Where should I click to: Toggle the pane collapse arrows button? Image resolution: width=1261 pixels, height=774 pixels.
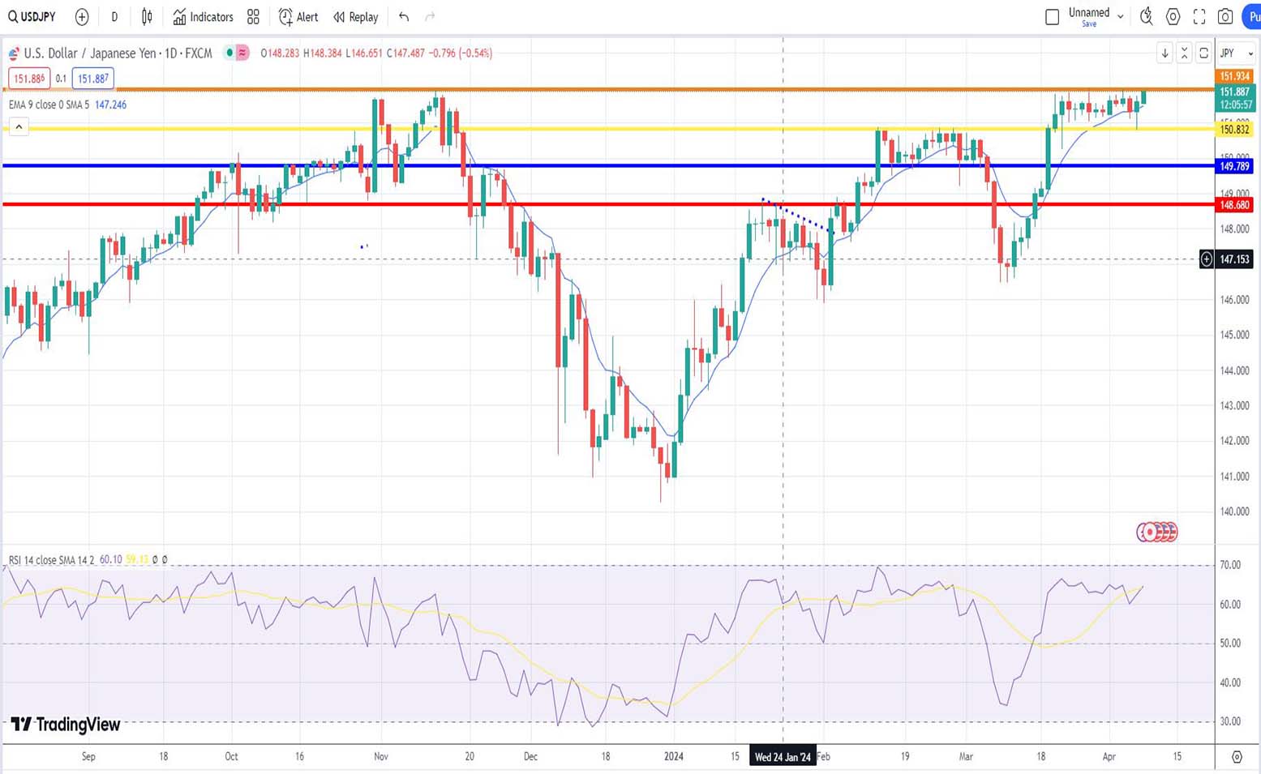click(x=1184, y=53)
